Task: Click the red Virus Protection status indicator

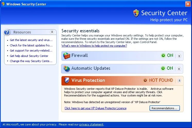Action: coord(145,80)
